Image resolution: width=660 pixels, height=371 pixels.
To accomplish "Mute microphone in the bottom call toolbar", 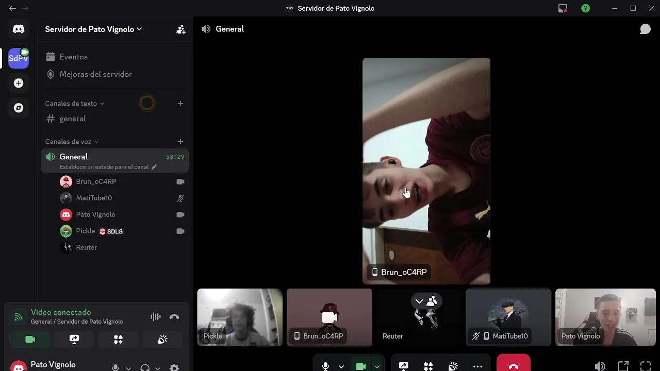I will point(325,366).
